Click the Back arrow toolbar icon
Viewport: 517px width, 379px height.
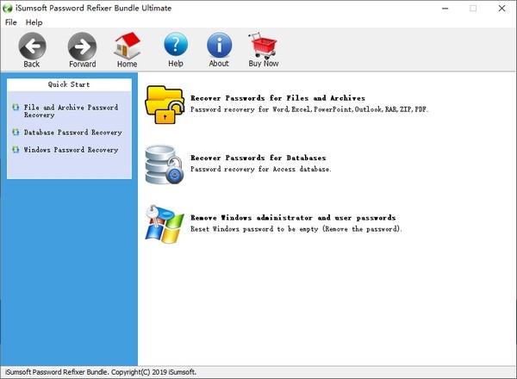click(32, 46)
